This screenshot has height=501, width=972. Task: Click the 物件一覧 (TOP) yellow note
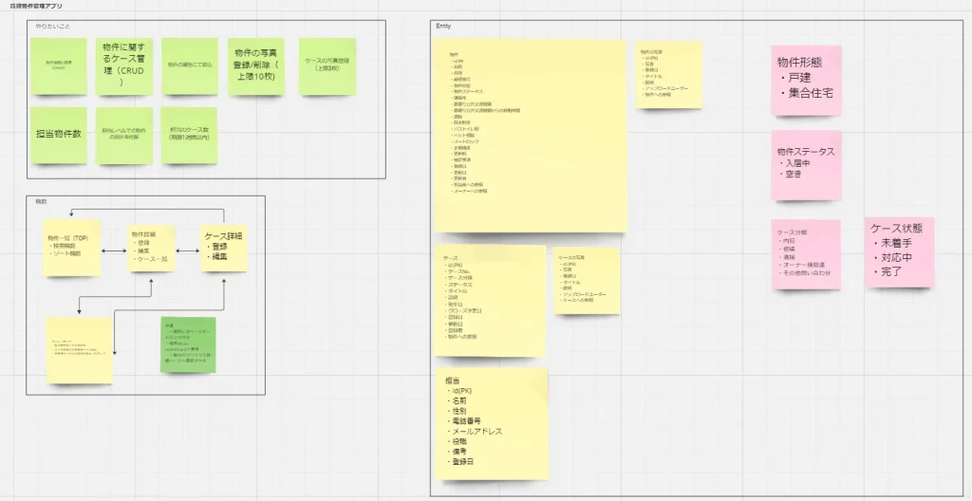72,249
